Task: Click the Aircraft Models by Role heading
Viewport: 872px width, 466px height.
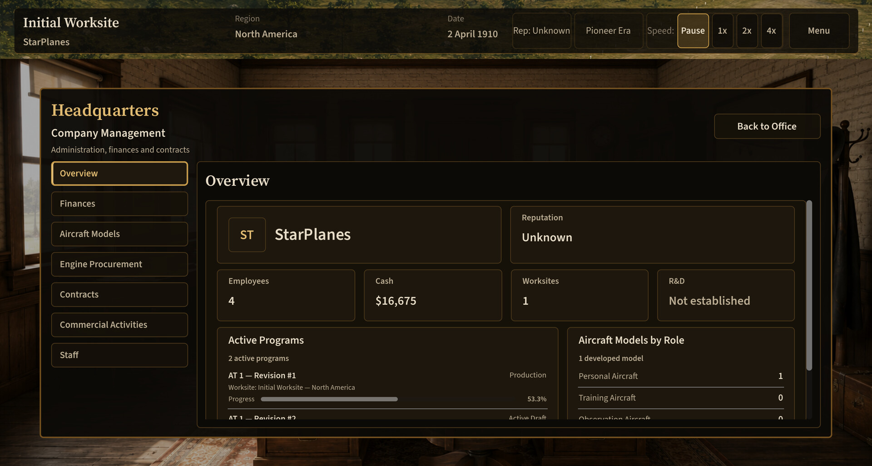Action: (631, 340)
